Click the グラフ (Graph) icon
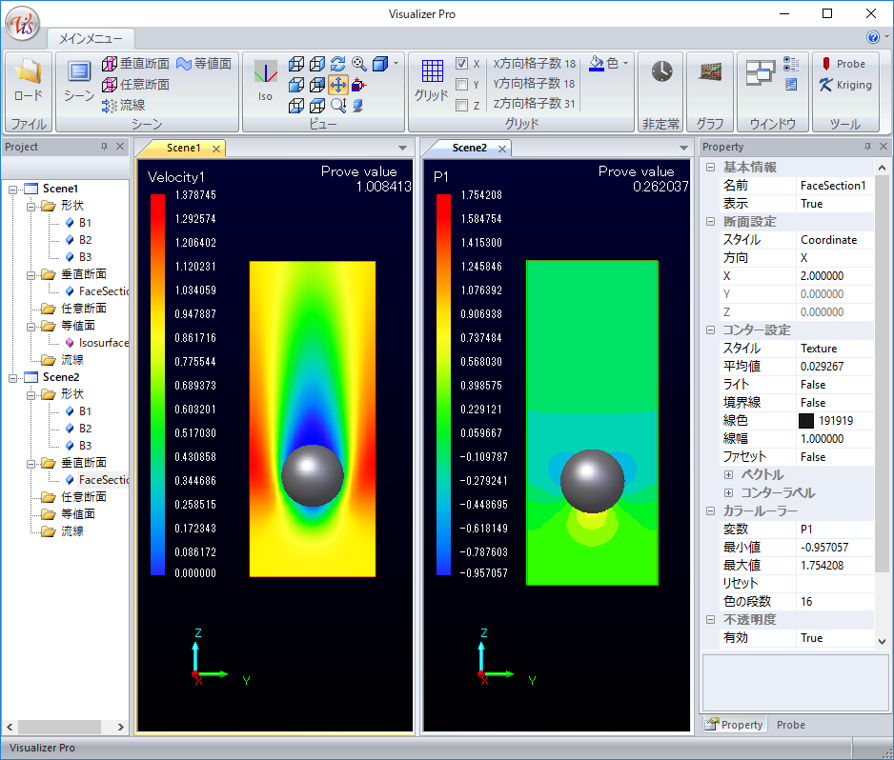This screenshot has height=760, width=894. (x=709, y=72)
